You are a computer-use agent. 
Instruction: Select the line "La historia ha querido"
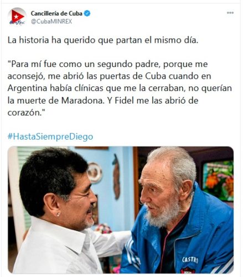click(103, 40)
